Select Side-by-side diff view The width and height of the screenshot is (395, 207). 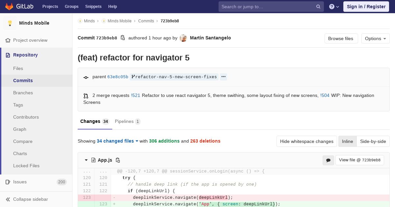tap(373, 141)
